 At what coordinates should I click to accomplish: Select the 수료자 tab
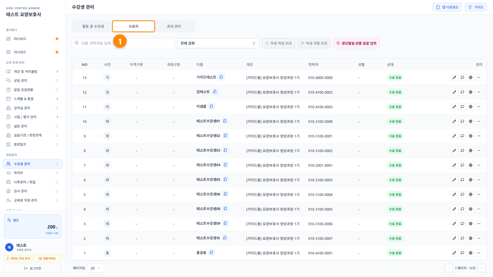point(134,26)
